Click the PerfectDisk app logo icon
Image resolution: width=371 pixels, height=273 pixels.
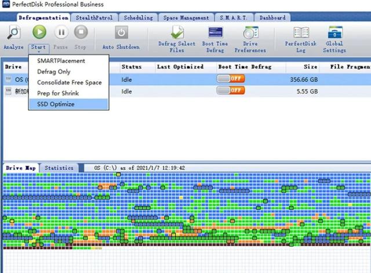pyautogui.click(x=6, y=4)
